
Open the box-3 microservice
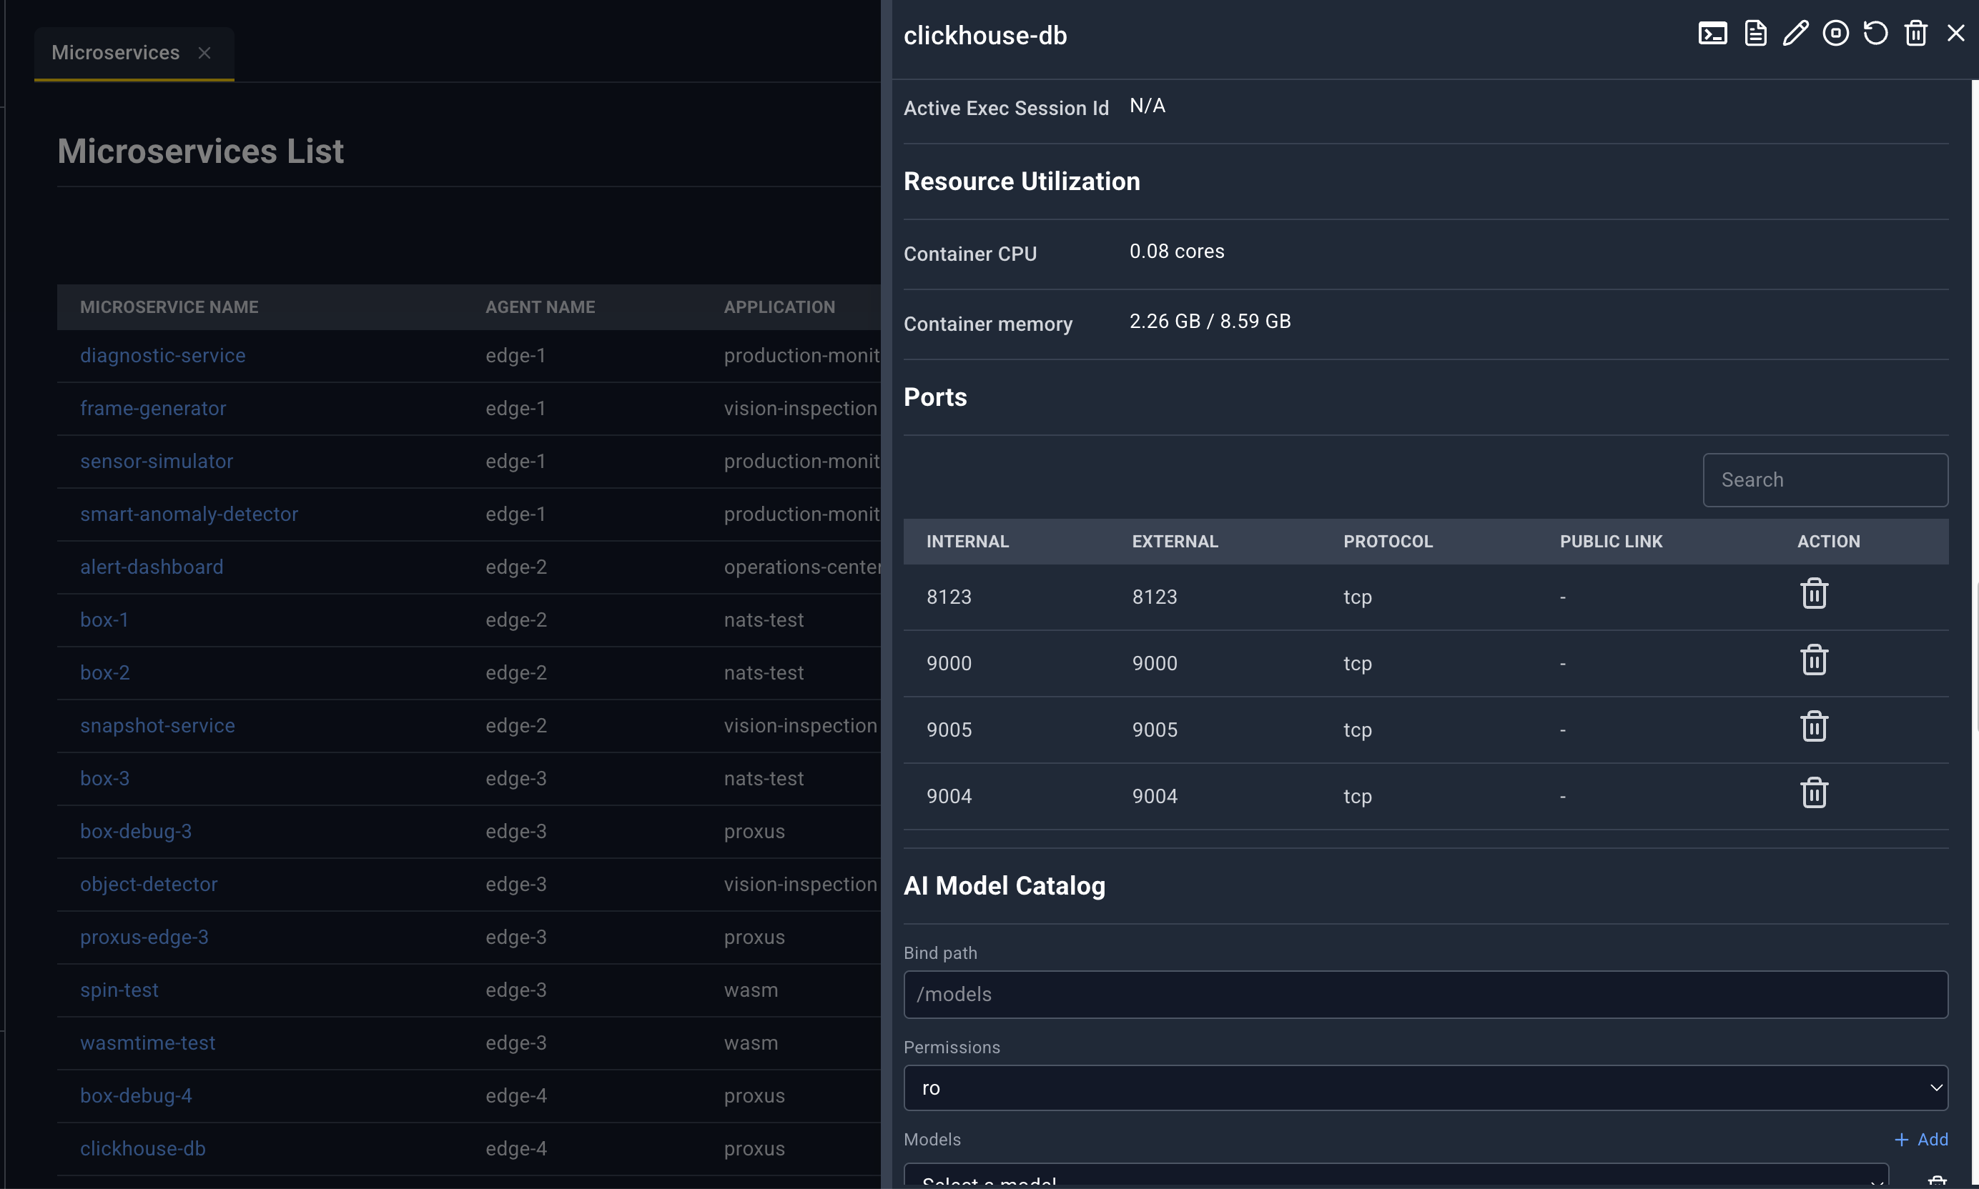pos(105,778)
